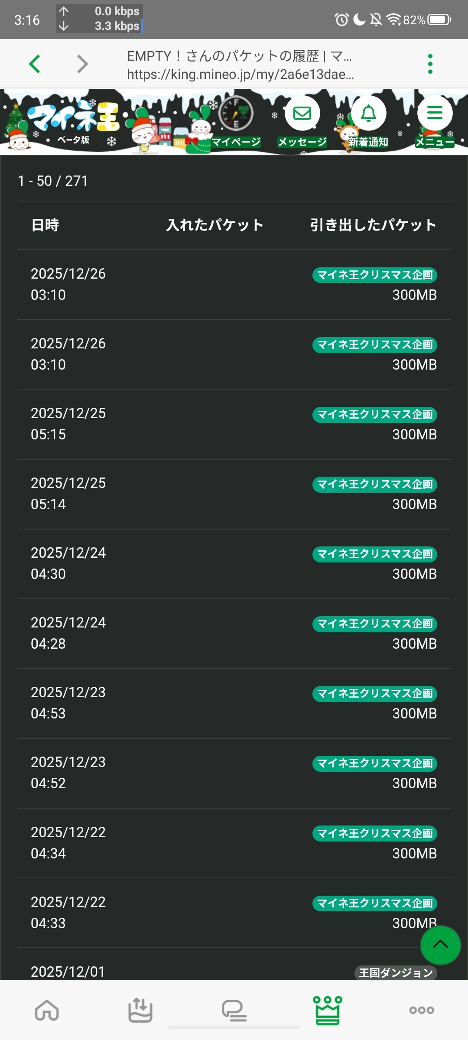Select the crown マイネ王 tab
Viewport: 468px width, 1040px height.
pos(328,1010)
